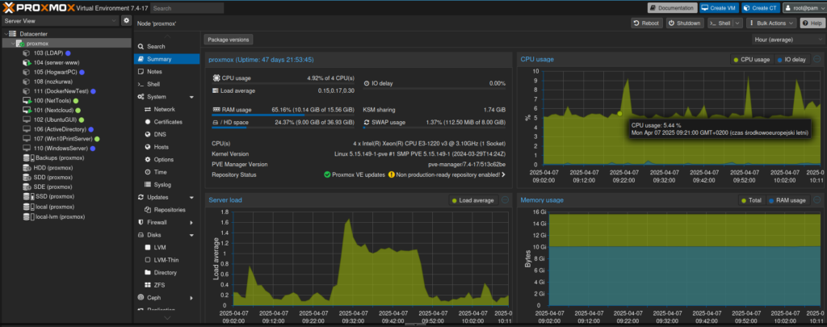Select the 104 (serwer-www) container icon
Screen dimensions: 827x327
[x=27, y=63]
